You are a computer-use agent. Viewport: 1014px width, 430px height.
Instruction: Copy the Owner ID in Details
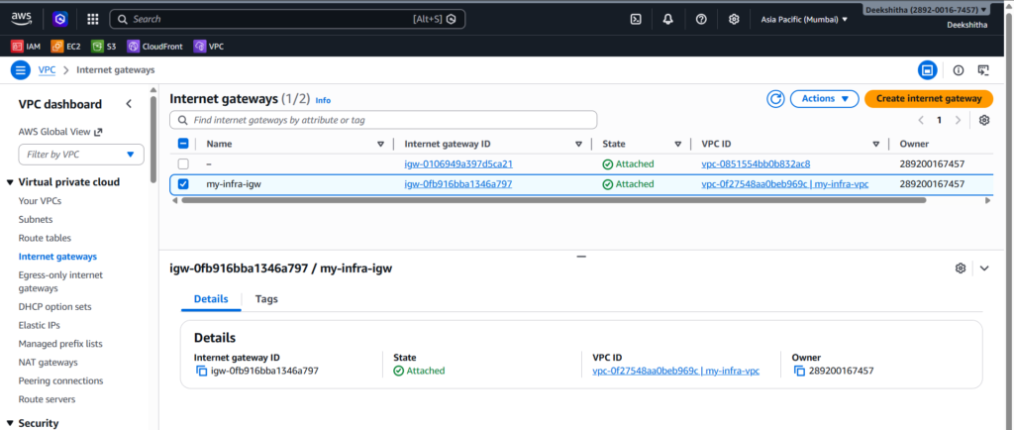tap(799, 371)
